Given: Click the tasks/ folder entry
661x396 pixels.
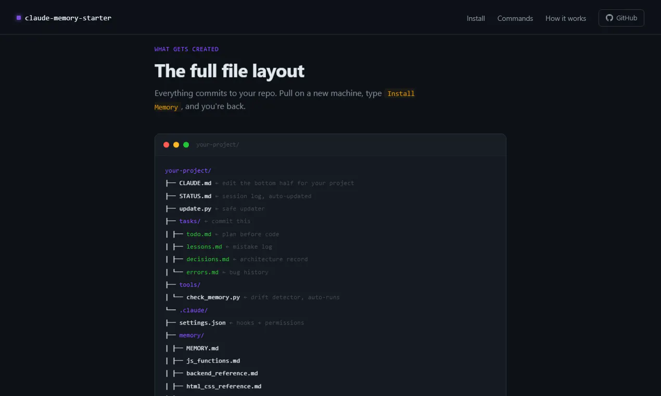Looking at the screenshot, I should tap(190, 221).
